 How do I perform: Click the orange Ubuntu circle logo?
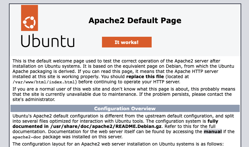pos(29,18)
